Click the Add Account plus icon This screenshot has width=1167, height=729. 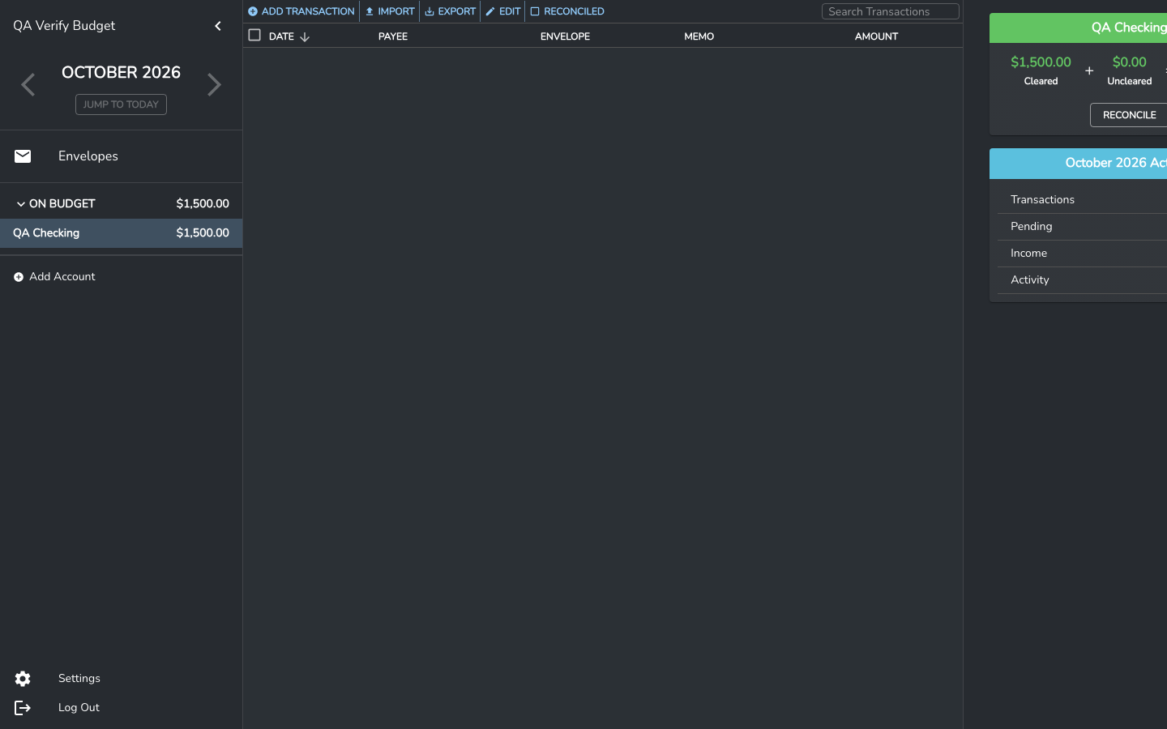point(19,277)
